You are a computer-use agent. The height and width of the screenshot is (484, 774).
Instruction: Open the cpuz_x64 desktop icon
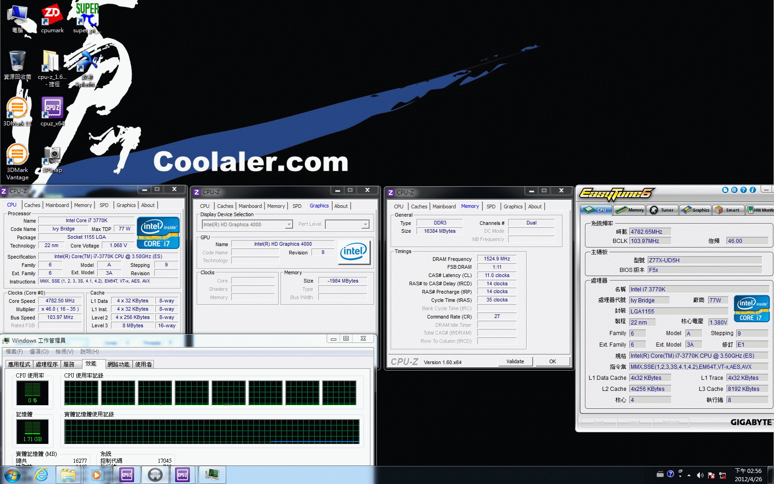tap(52, 112)
